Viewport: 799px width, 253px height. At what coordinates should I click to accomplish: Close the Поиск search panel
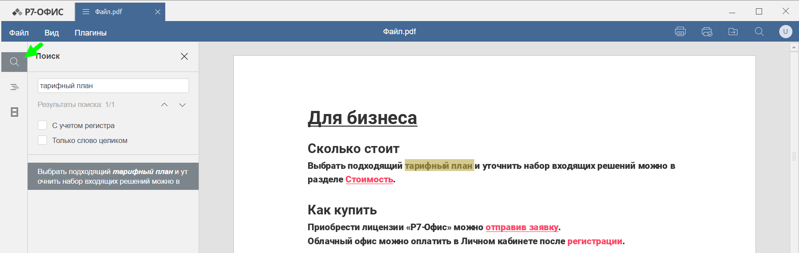tap(184, 56)
